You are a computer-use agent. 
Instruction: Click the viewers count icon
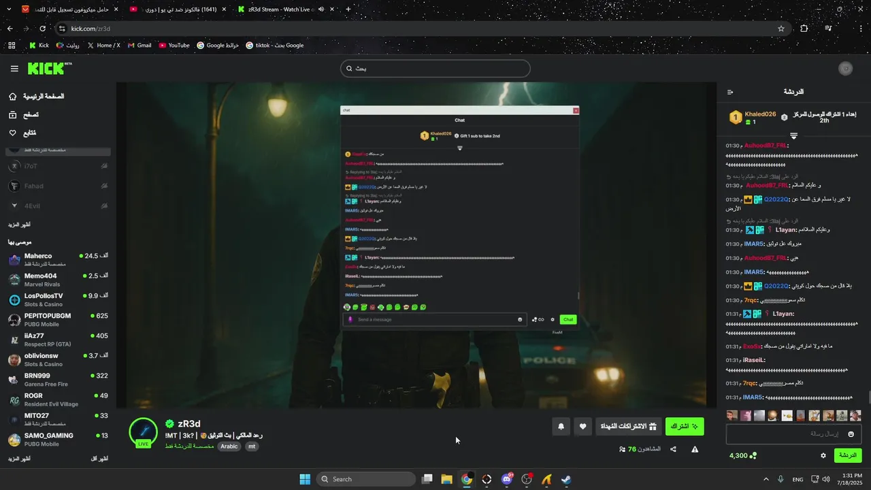coord(622,449)
